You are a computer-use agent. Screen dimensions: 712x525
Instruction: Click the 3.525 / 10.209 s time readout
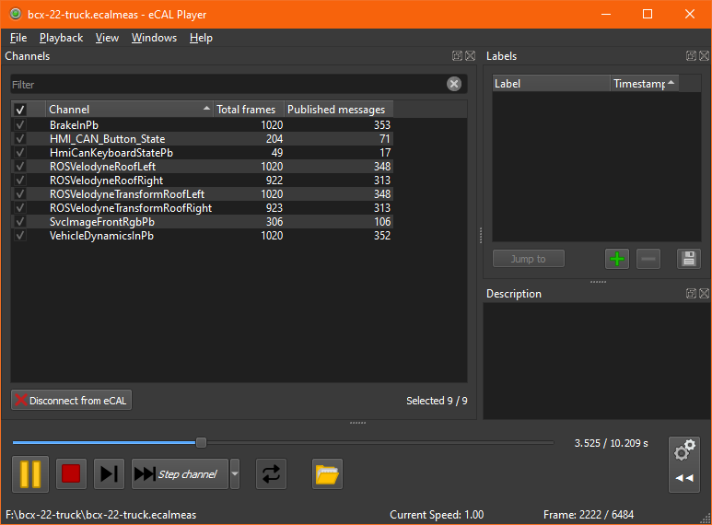(611, 443)
